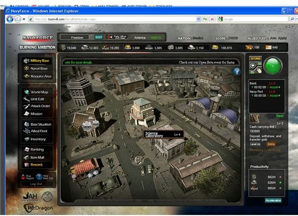Click the browser Back button
The image size is (298, 216).
click(10, 19)
